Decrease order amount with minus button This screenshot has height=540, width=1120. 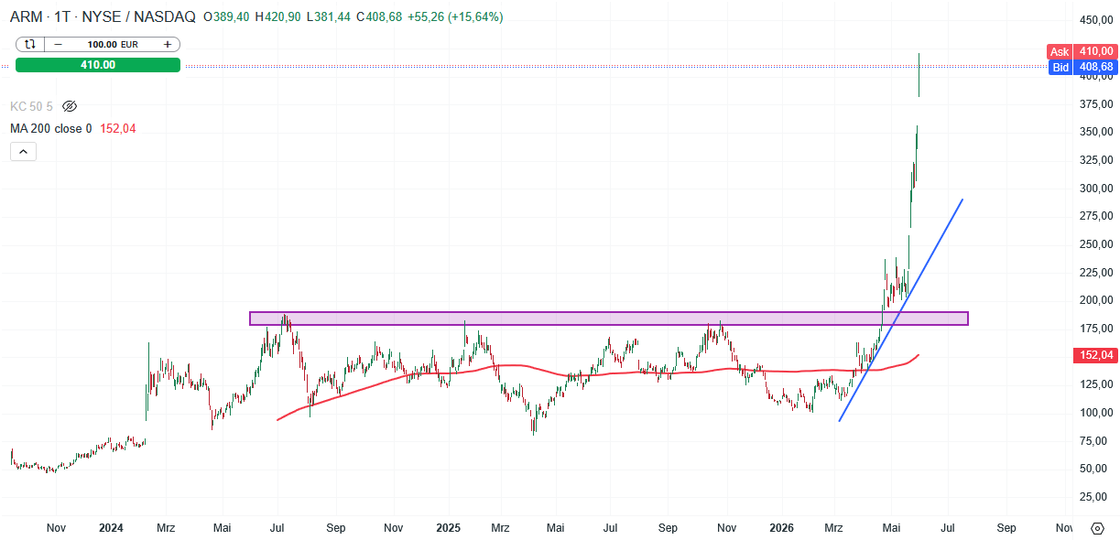coord(59,44)
